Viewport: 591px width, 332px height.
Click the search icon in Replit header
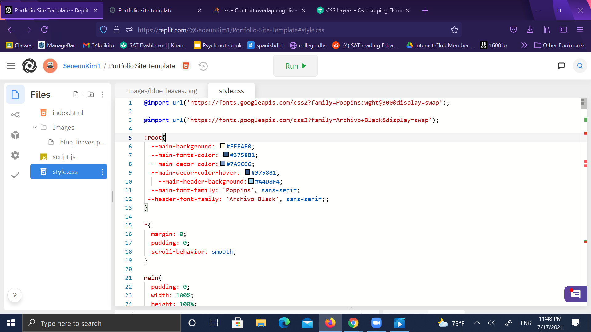pos(580,66)
